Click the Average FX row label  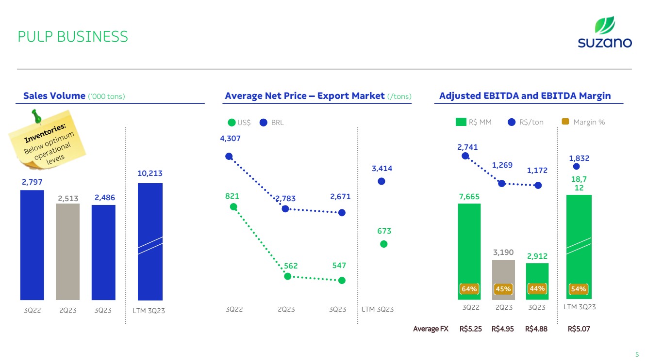click(431, 329)
